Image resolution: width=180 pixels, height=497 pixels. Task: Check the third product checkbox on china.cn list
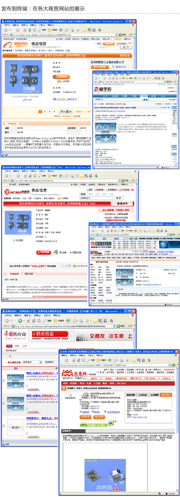pyautogui.click(x=4, y=426)
